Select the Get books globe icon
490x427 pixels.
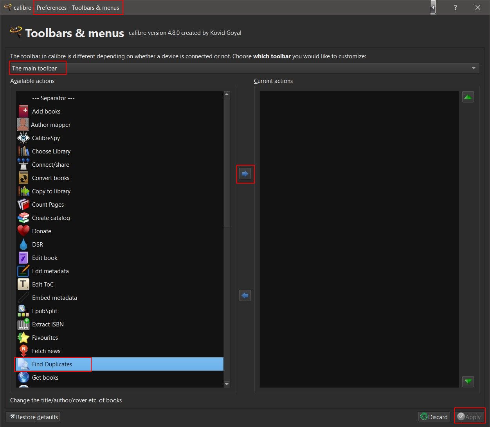click(x=23, y=377)
